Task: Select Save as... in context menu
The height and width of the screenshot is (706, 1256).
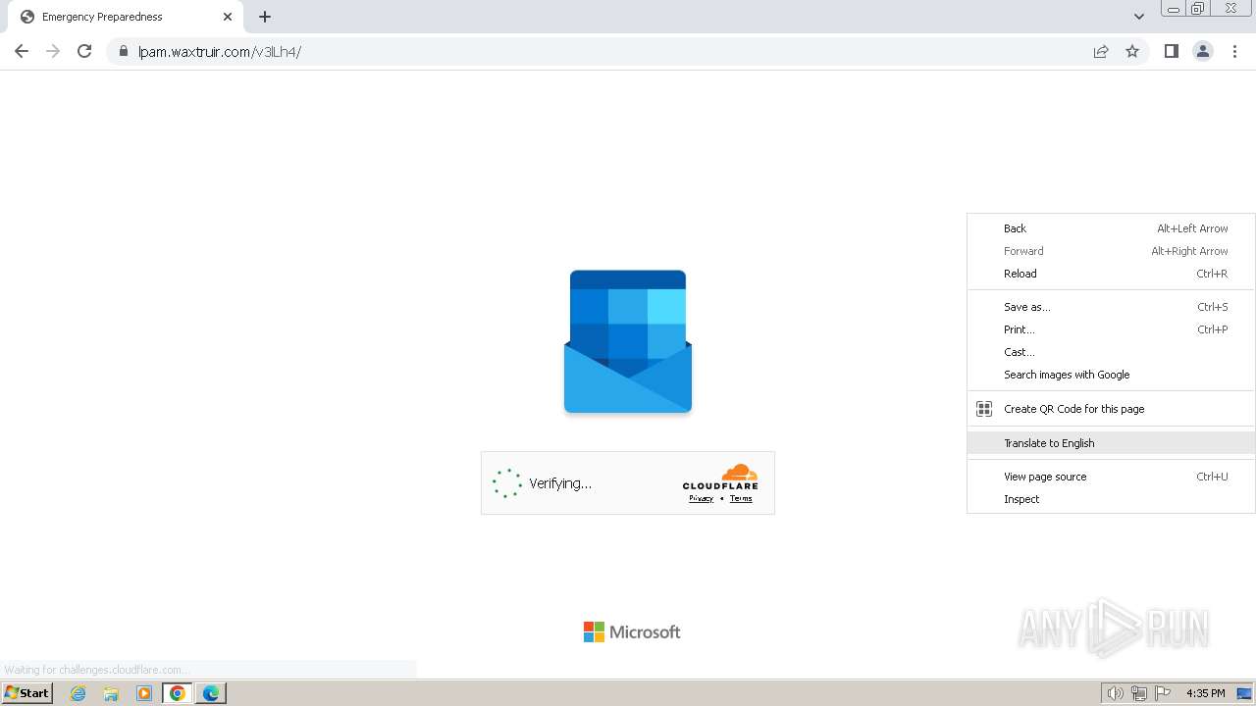Action: (x=1111, y=307)
